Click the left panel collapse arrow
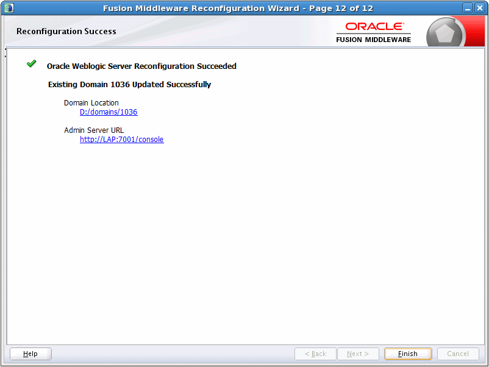Image resolution: width=489 pixels, height=367 pixels. pyautogui.click(x=5, y=49)
